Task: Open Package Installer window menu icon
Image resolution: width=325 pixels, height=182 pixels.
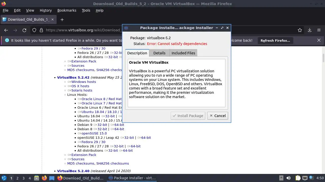Action: pos(126,28)
